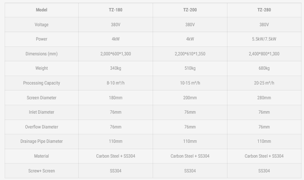This screenshot has width=304, height=180.
Task: Click the 5.5kW/7.5kW power value
Action: [264, 39]
